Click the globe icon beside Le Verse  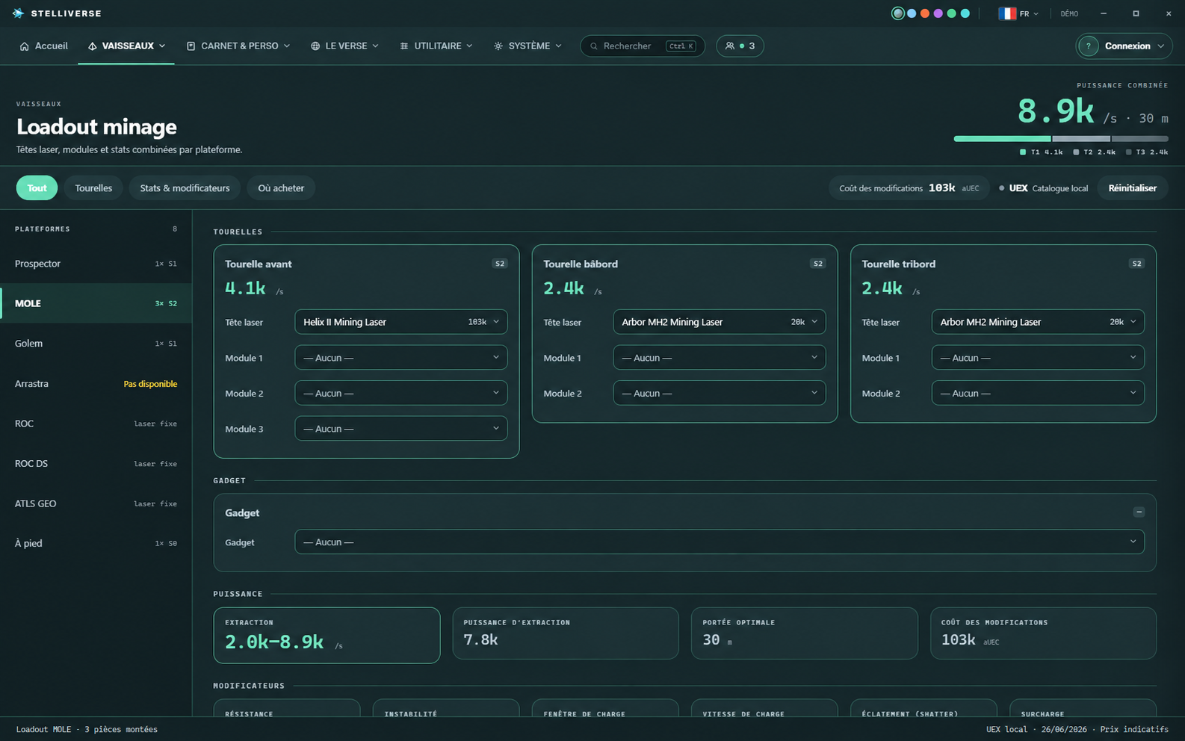click(x=315, y=46)
